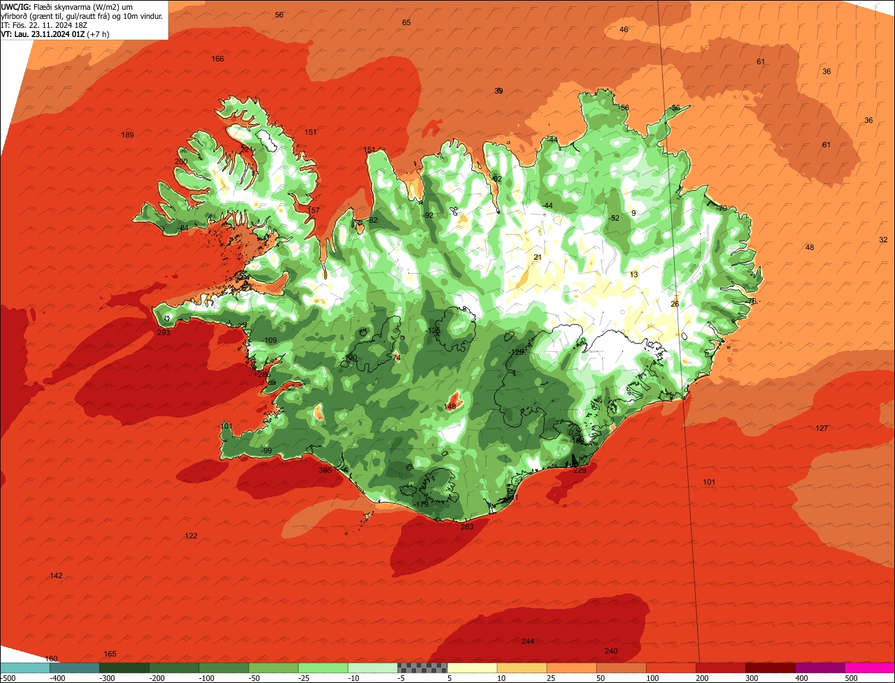Click the map value 244
This screenshot has width=895, height=683.
528,641
